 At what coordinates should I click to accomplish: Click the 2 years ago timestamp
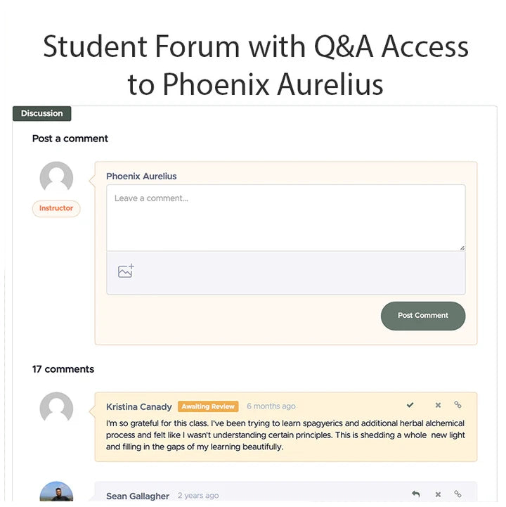pos(198,496)
